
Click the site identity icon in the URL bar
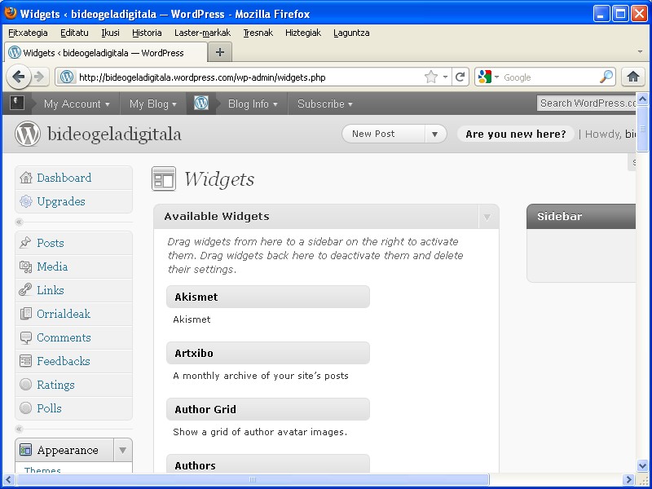67,77
